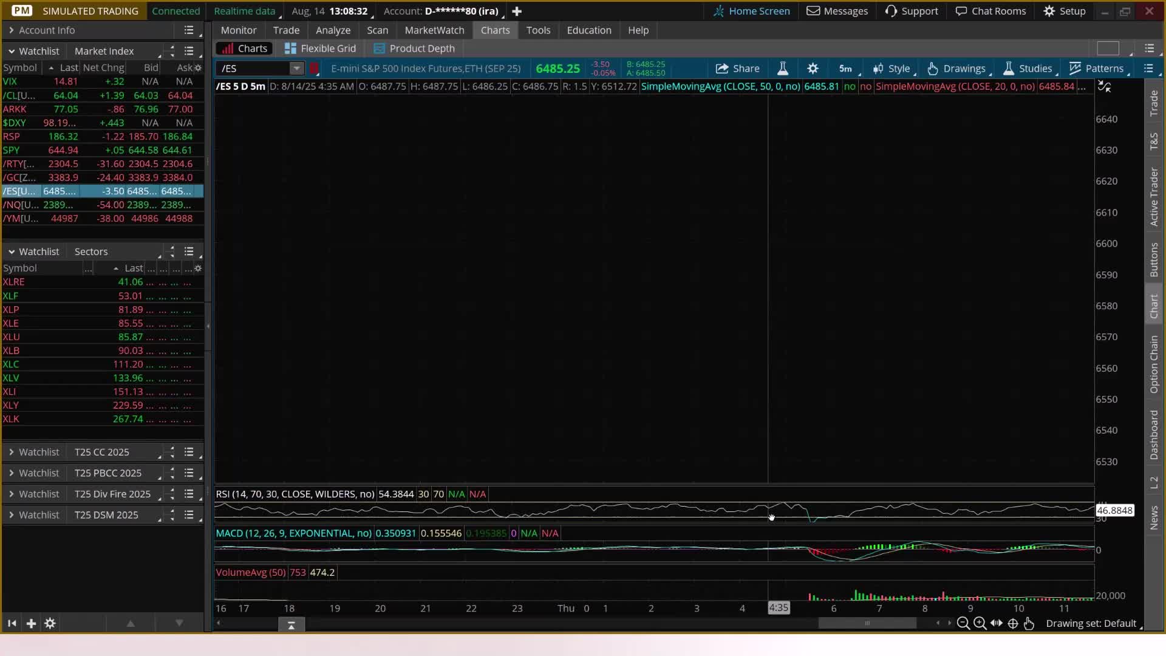Expand the T25 CC 2025 watchlist

11,452
